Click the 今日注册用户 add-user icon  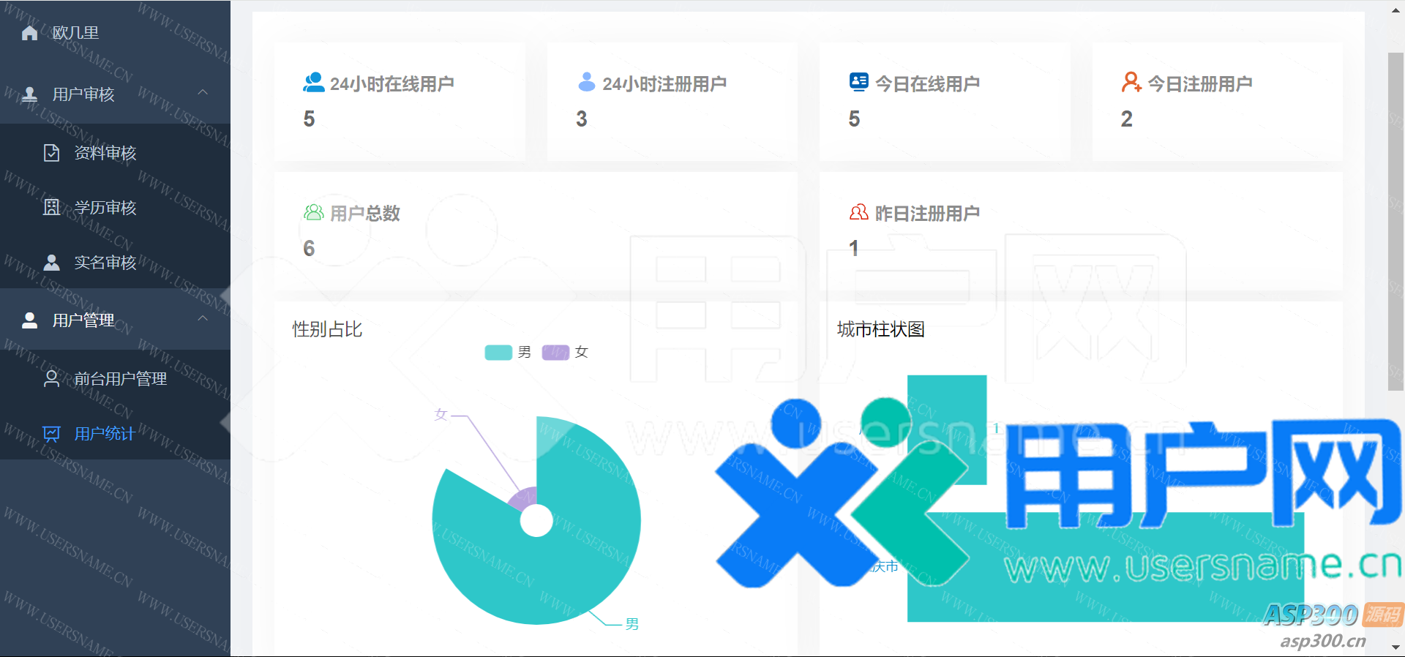click(x=1131, y=82)
